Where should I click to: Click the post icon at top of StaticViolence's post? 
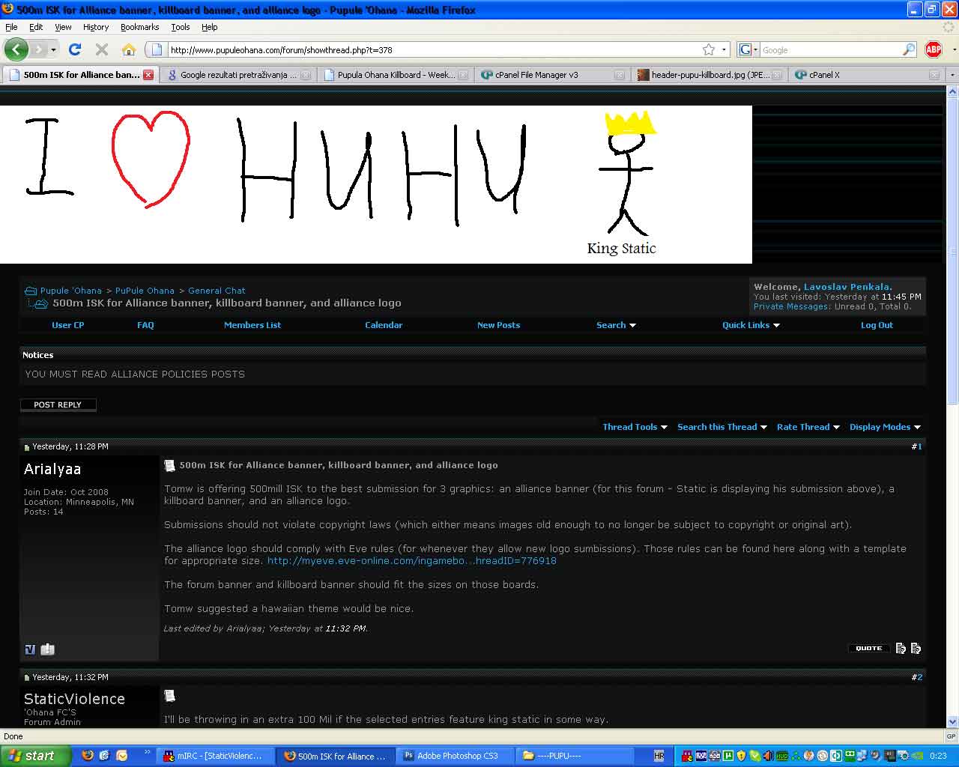tap(170, 696)
